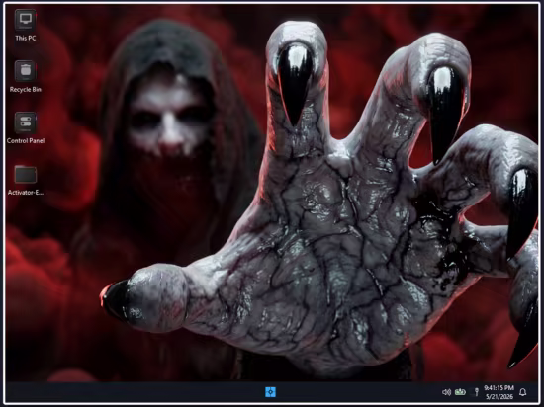Open the notifications bell icon

pos(522,392)
